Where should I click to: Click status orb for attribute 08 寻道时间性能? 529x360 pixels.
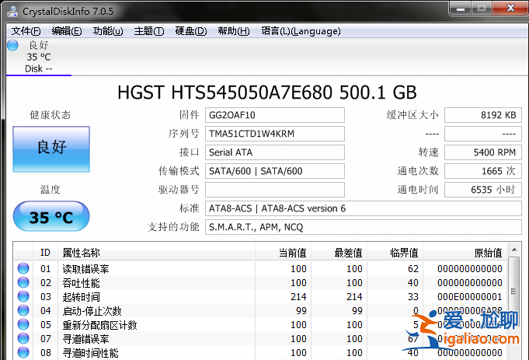tap(23, 352)
